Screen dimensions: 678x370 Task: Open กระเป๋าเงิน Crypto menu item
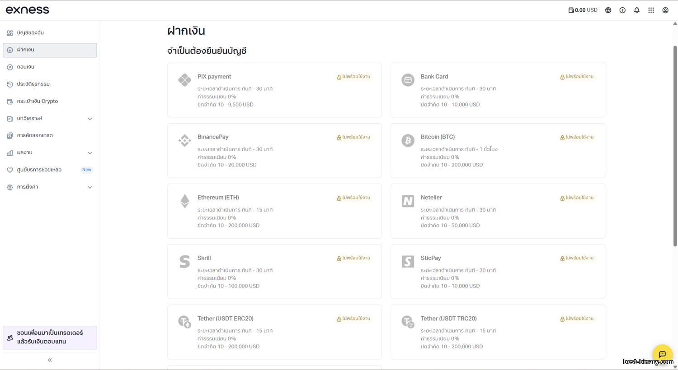point(37,101)
